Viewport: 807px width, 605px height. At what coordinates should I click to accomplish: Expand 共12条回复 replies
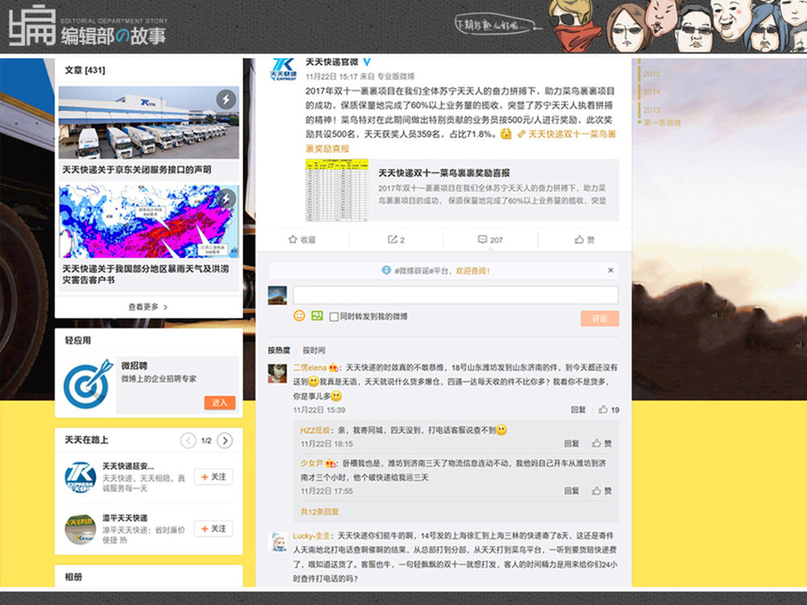pyautogui.click(x=320, y=511)
